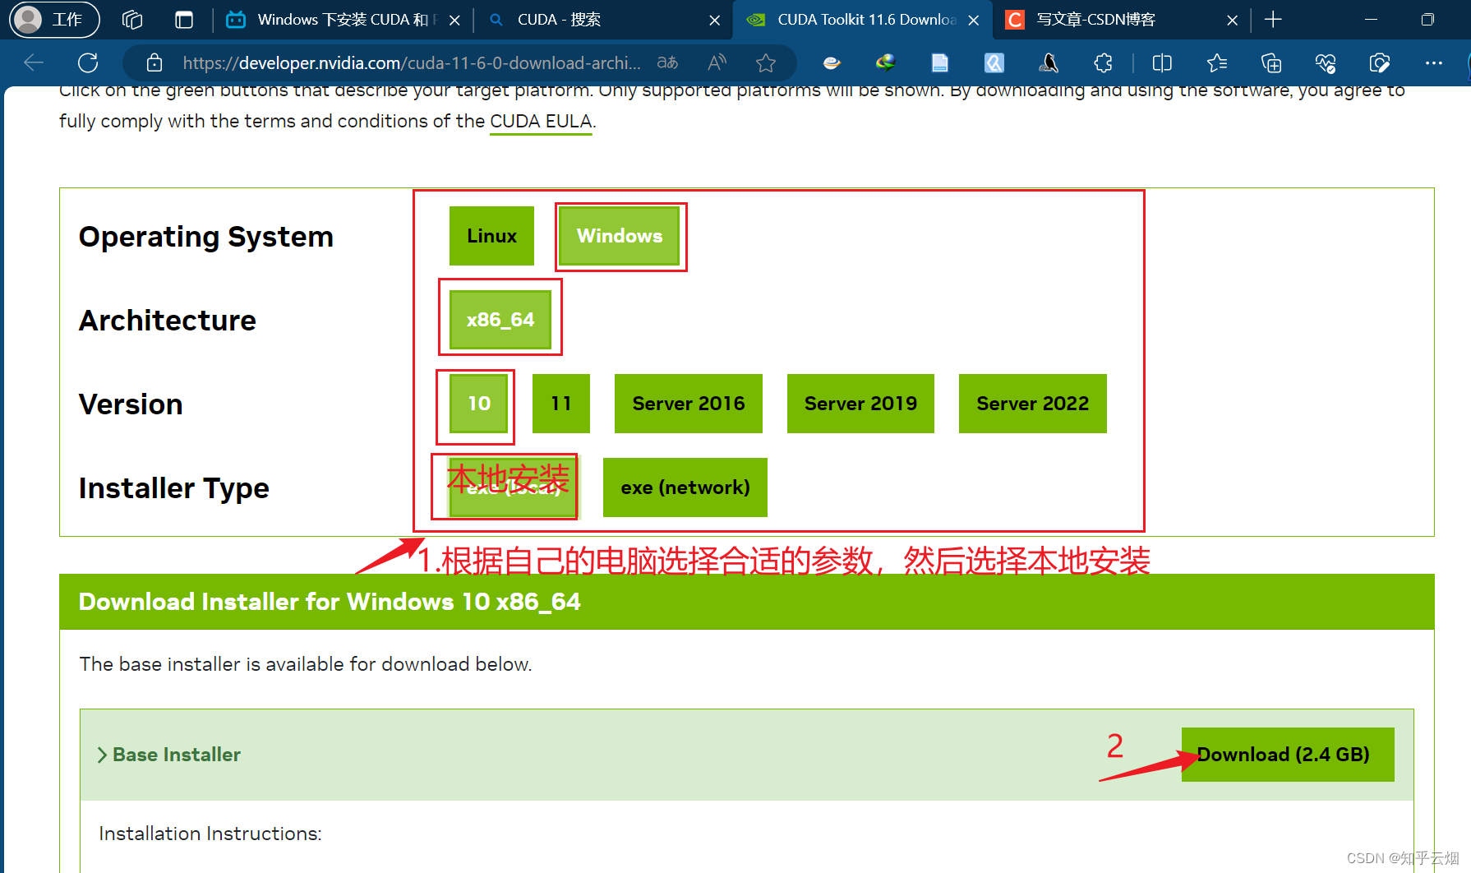Click the address bar URL

(x=411, y=62)
